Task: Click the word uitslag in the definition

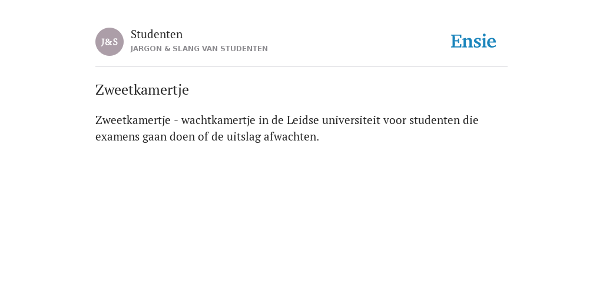Action: point(244,136)
